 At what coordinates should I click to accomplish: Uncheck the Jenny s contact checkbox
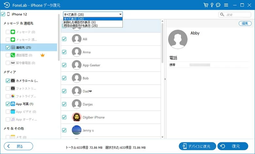click(64, 130)
